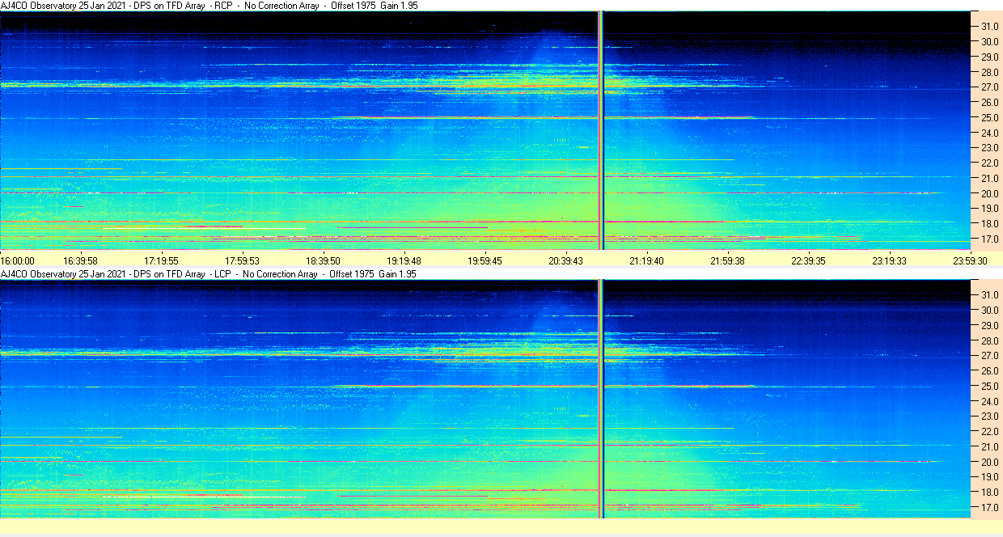Viewport: 1003px width, 537px height.
Task: Click 20.0 on the RCP frequency axis
Action: point(990,193)
